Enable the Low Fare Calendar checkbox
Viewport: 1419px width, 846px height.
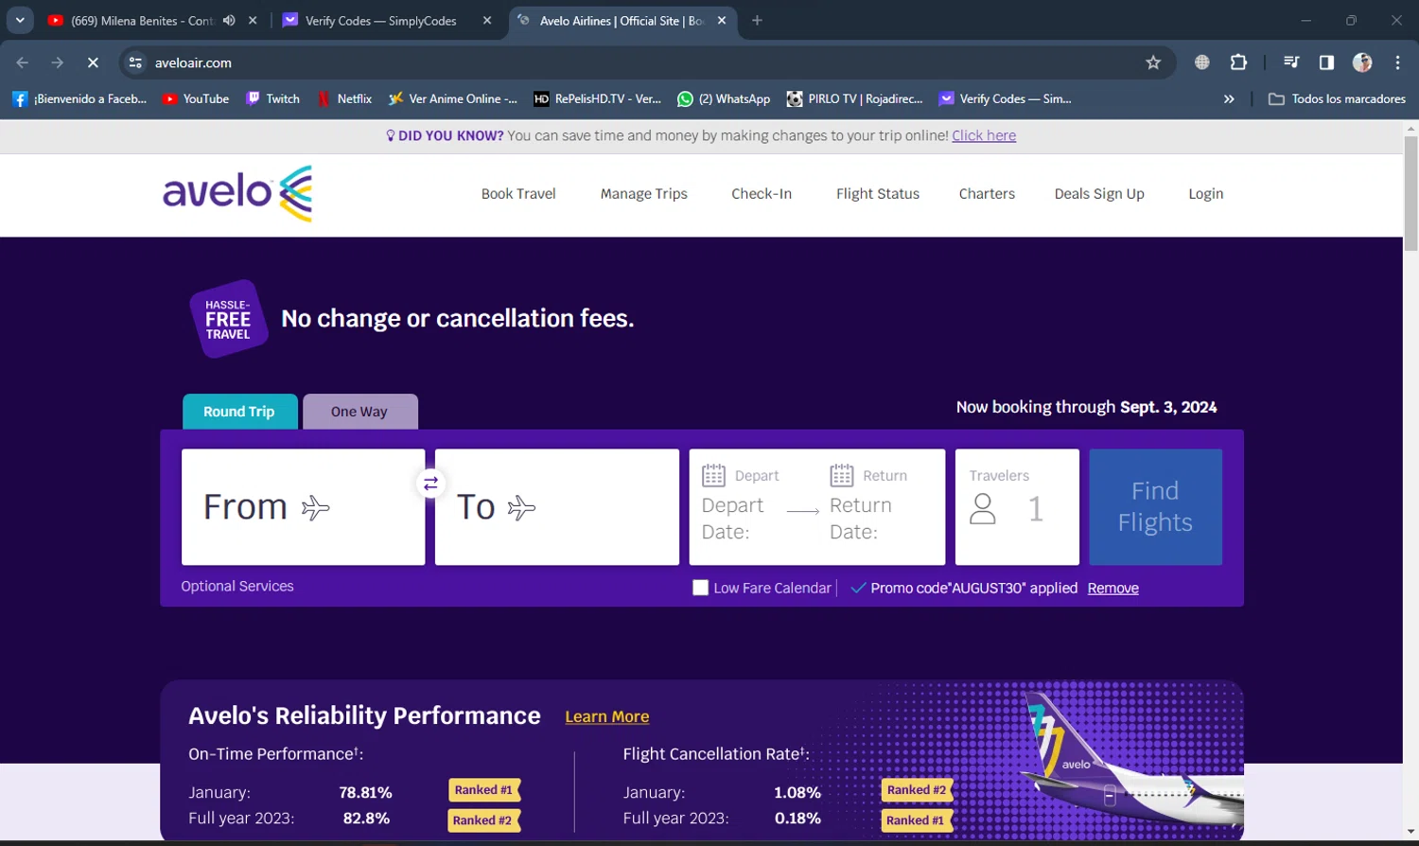(700, 588)
